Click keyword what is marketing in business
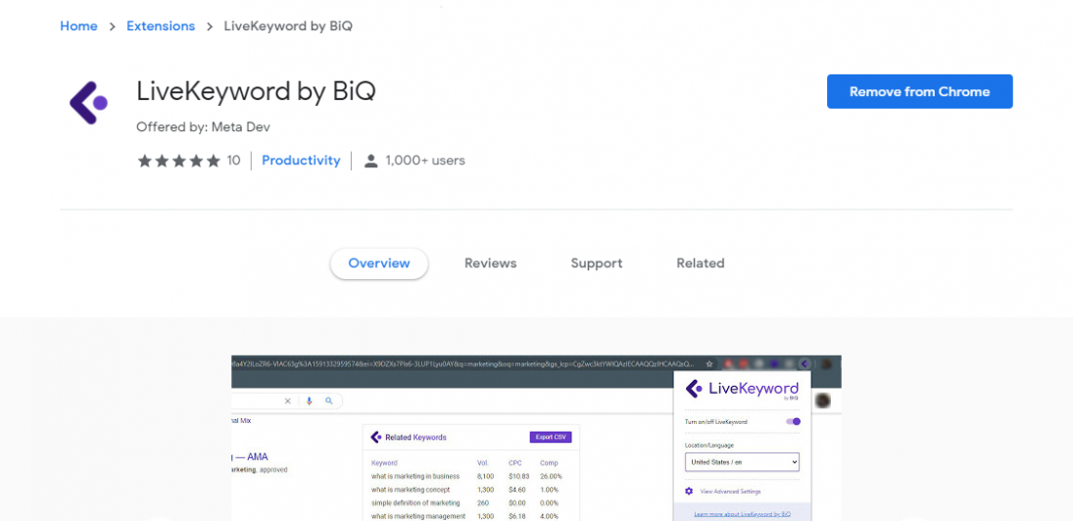The width and height of the screenshot is (1073, 521). click(x=415, y=477)
